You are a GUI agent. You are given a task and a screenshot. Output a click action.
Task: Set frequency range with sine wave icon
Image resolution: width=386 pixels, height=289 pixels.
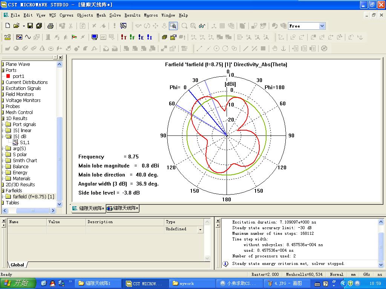[x=28, y=37]
